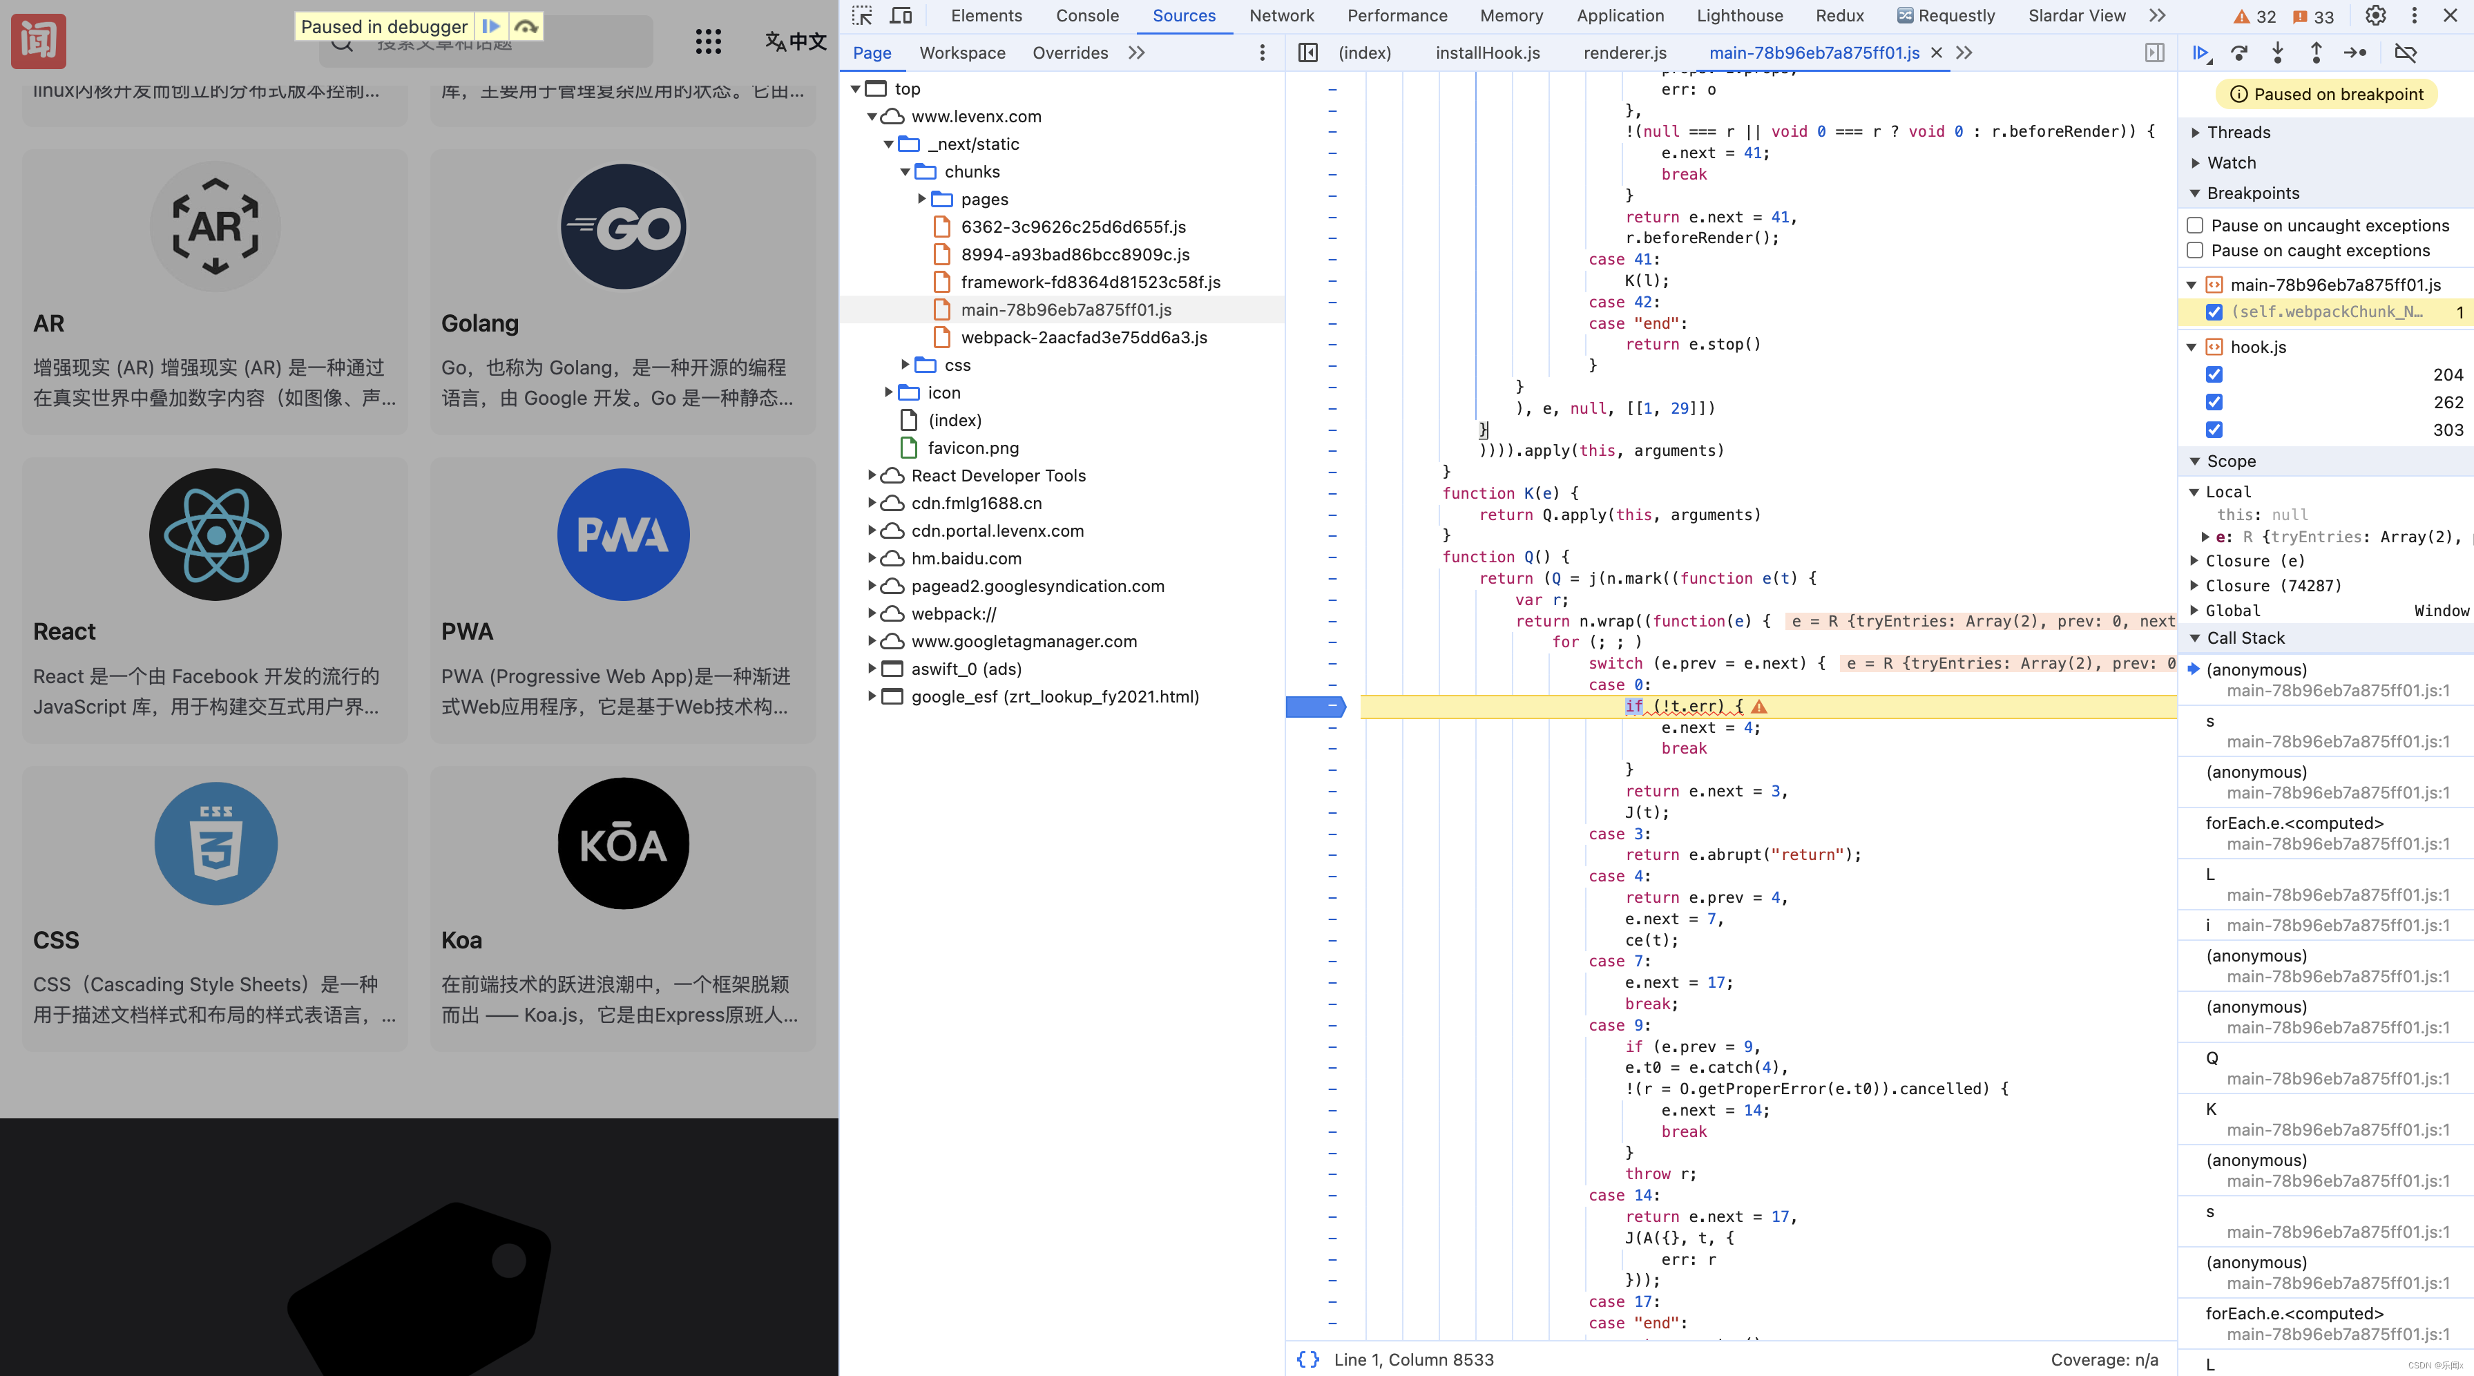Select the K frame in call stack

click(x=2326, y=1118)
